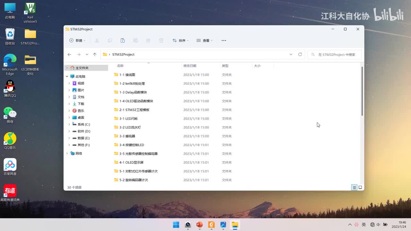Expand the 主文件夹 tree node

[x=67, y=68]
